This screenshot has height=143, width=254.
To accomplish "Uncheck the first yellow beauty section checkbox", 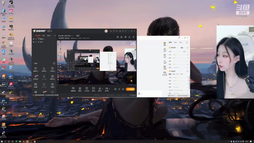I will coord(170,48).
